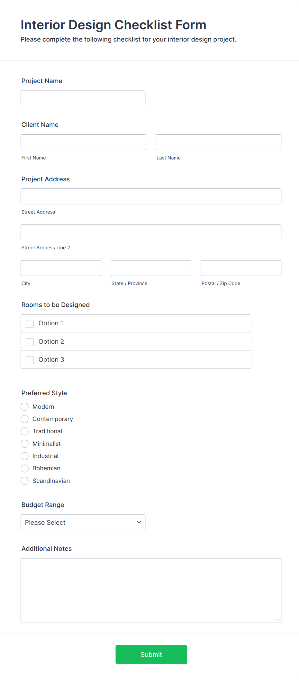Choose the Traditional preferred style

click(x=24, y=431)
